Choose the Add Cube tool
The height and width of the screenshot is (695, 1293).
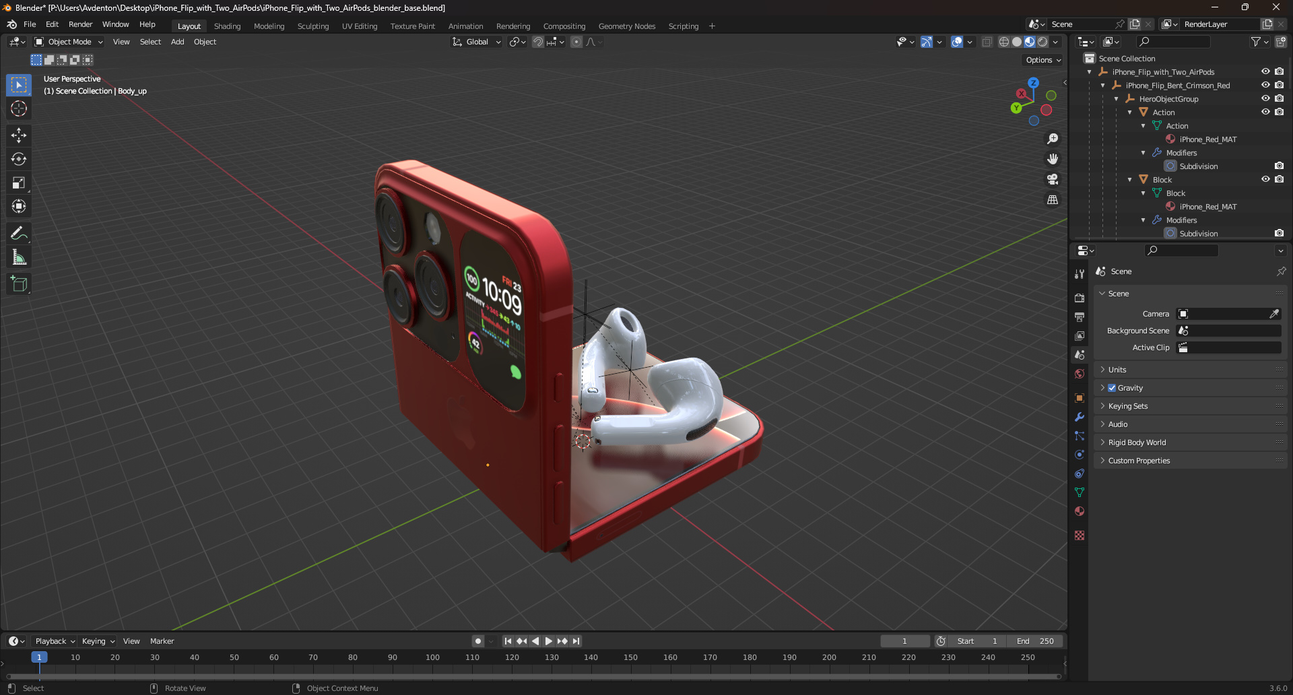19,284
